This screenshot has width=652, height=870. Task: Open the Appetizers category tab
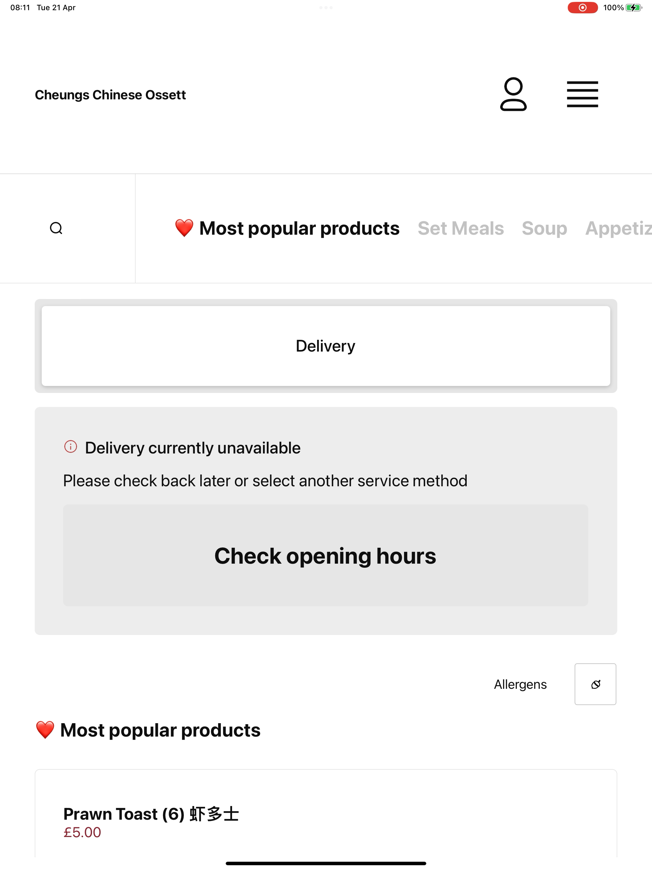coord(618,228)
